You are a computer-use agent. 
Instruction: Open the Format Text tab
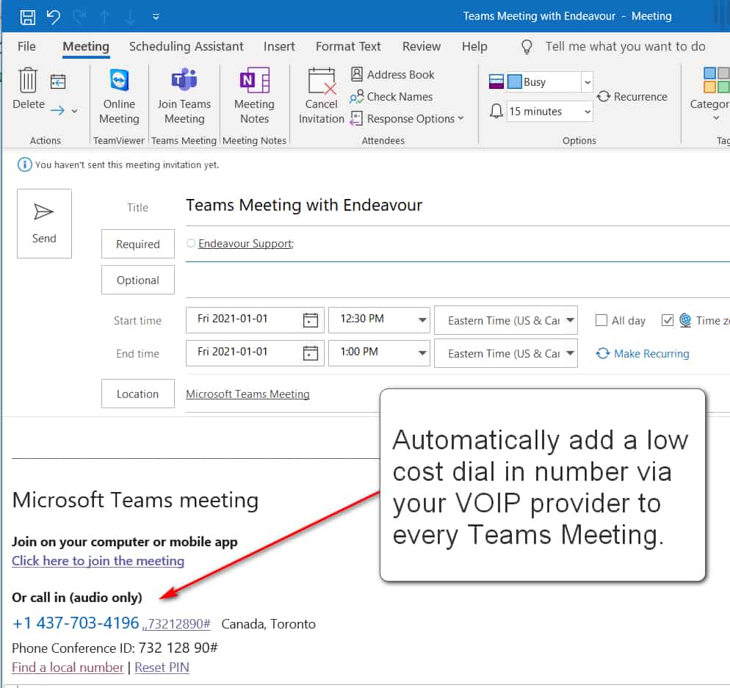[348, 46]
